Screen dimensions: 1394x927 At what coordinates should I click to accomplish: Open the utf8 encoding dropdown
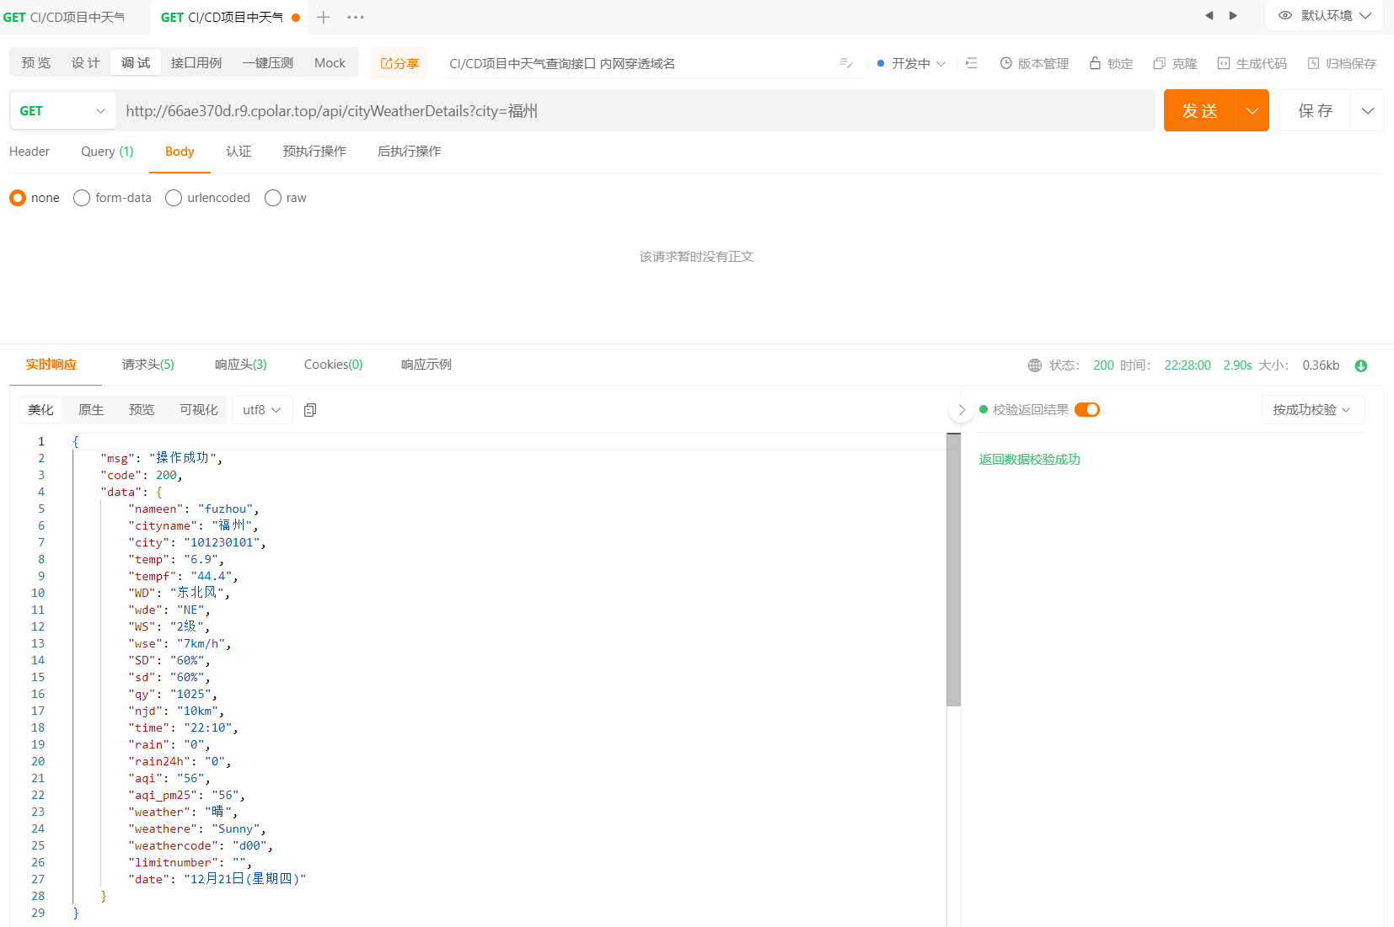coord(262,410)
